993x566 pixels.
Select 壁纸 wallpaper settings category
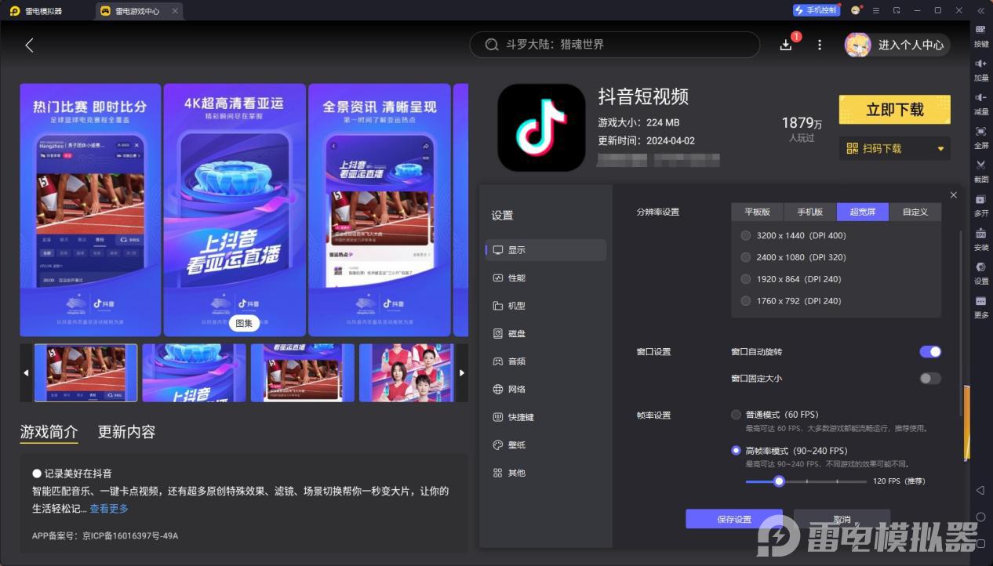pos(546,445)
